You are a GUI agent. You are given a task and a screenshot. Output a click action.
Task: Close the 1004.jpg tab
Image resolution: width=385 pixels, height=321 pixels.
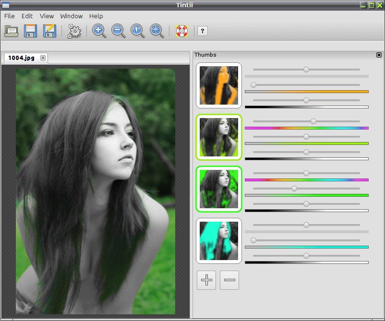[x=43, y=58]
